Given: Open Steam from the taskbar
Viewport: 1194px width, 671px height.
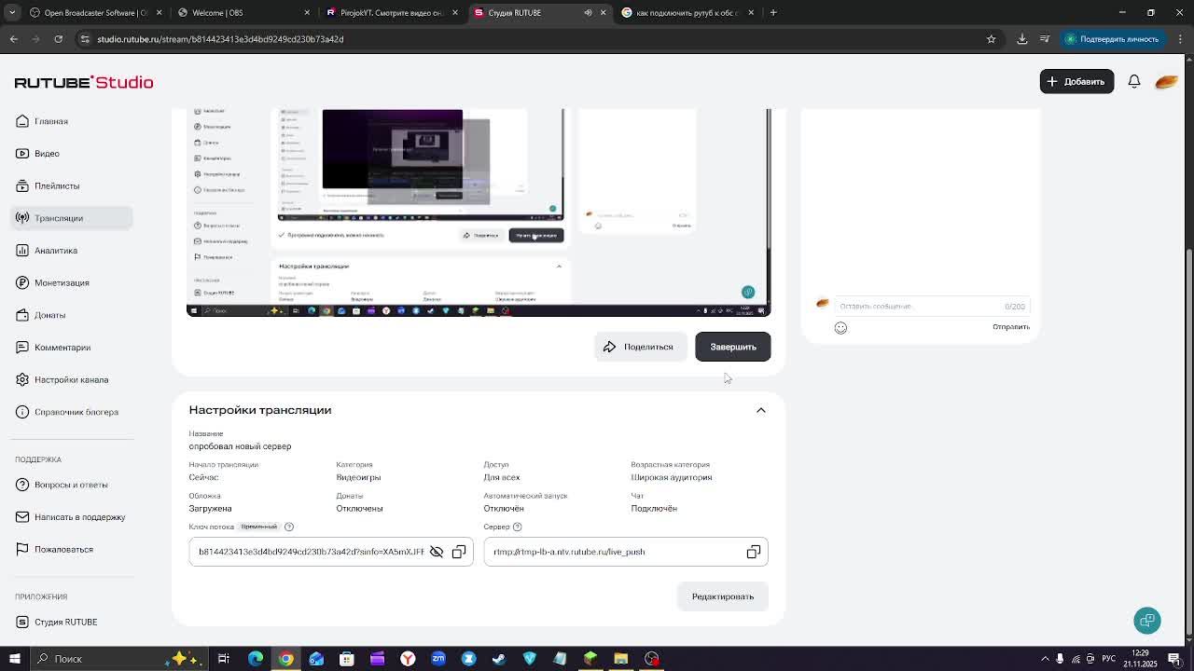Looking at the screenshot, I should coord(499,659).
